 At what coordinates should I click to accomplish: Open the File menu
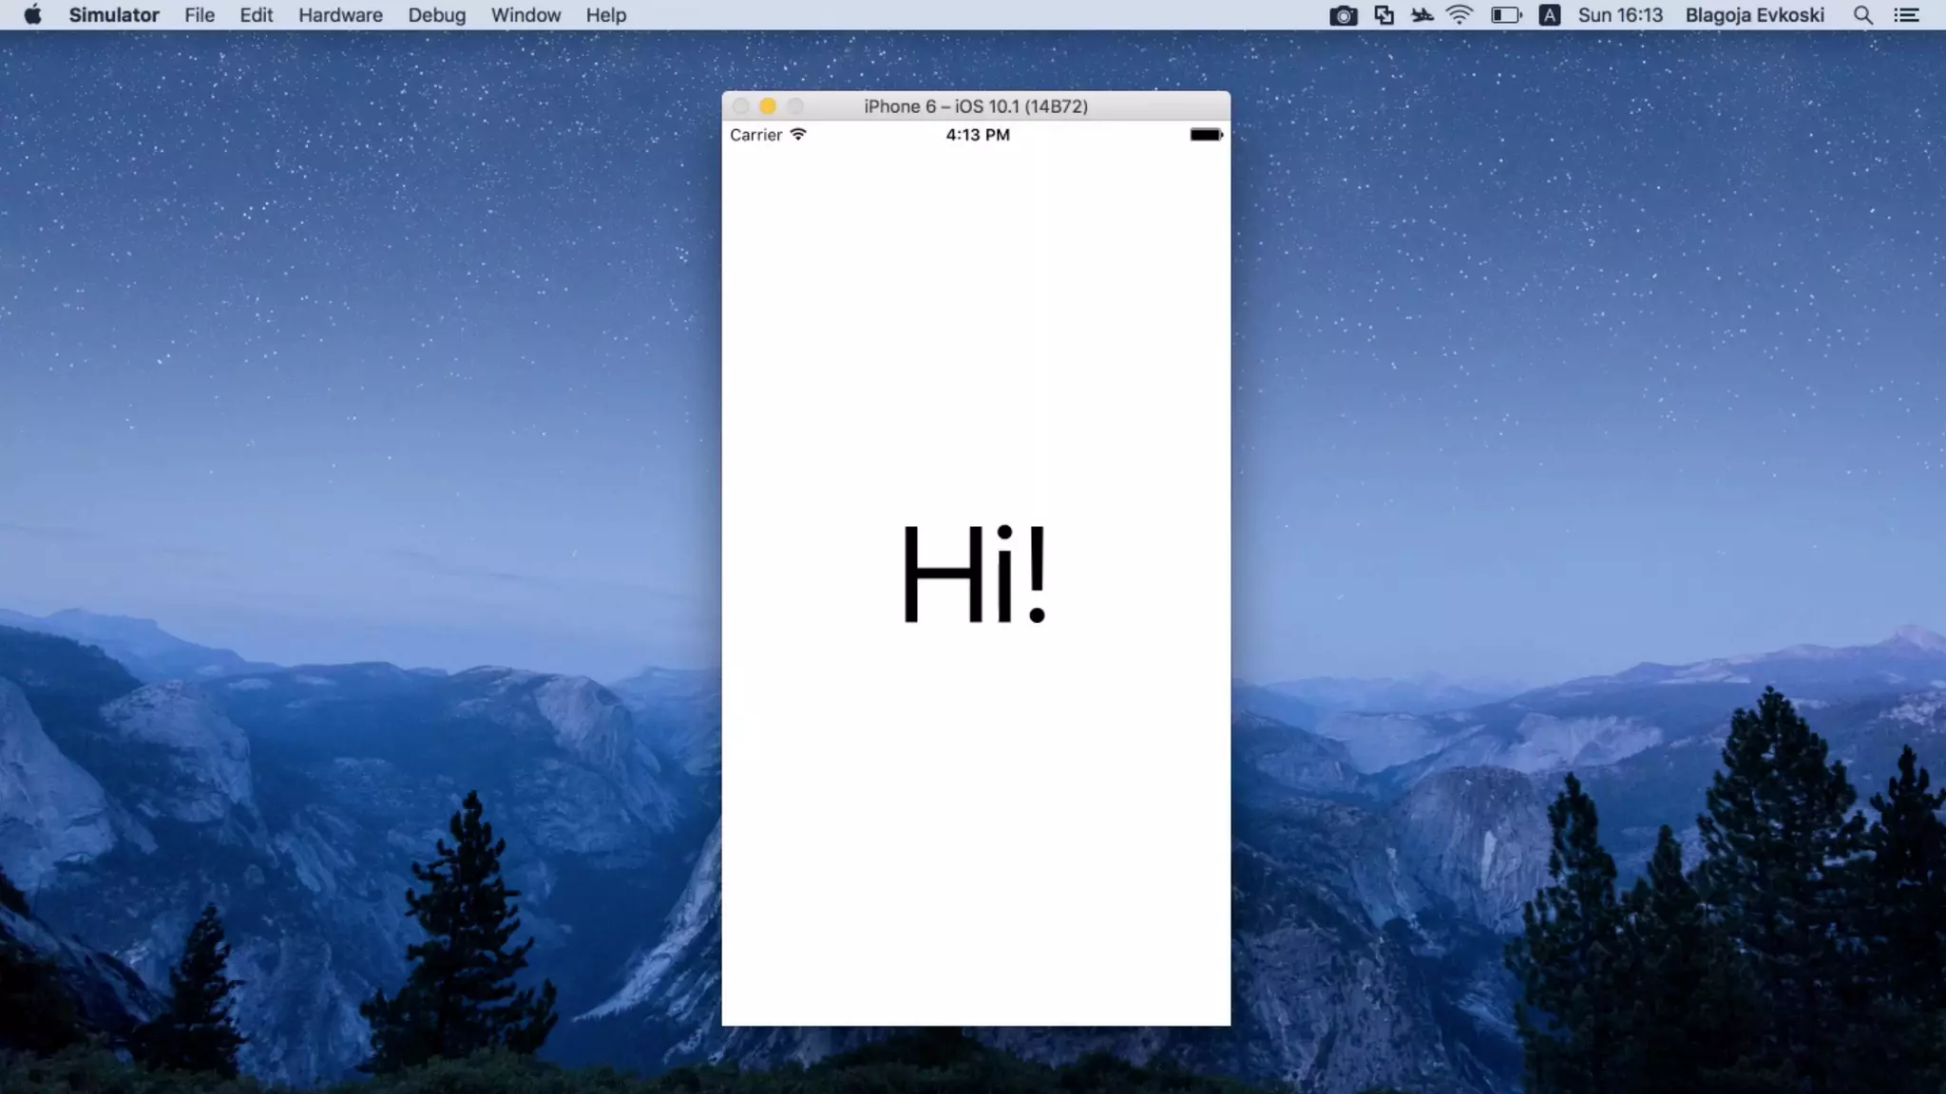point(200,15)
